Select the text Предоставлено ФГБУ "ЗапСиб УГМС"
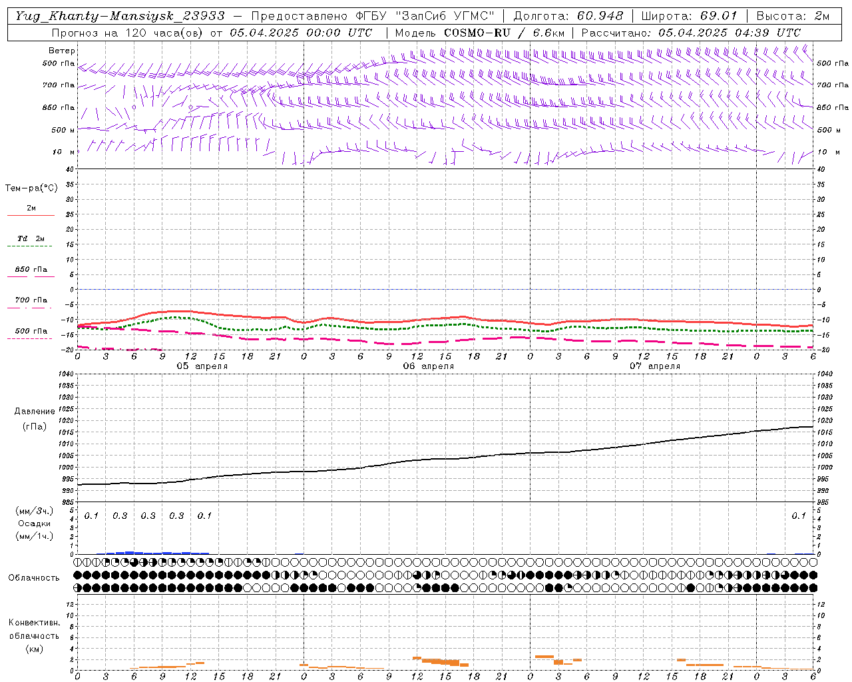The height and width of the screenshot is (682, 852). 373,16
